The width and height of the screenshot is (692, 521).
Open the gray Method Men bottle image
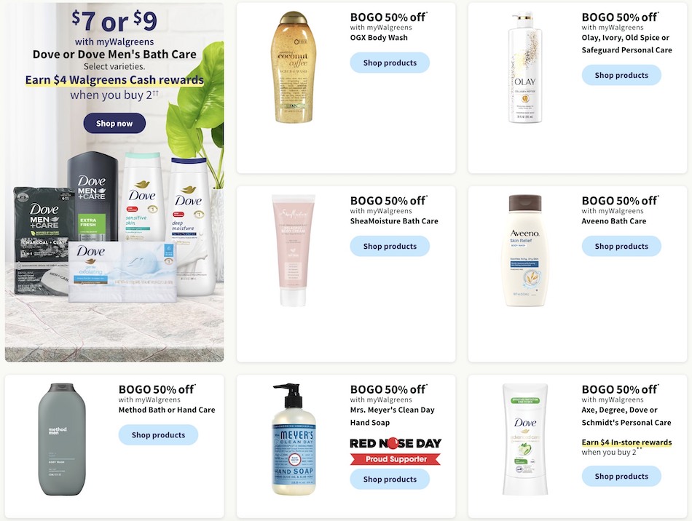(61, 439)
